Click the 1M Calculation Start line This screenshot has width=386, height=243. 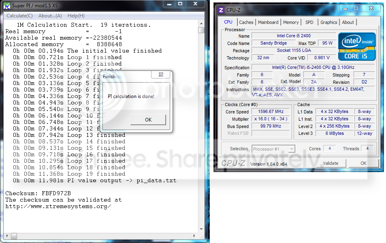click(x=84, y=25)
